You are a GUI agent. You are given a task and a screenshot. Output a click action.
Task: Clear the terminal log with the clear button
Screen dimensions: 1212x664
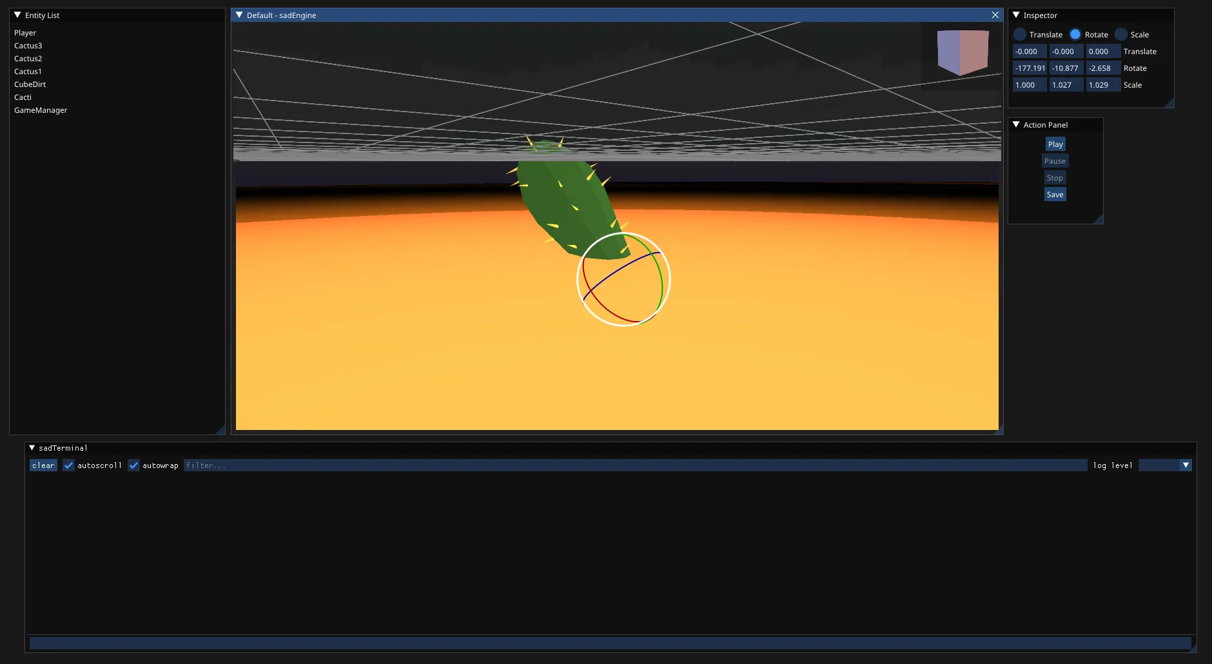43,465
